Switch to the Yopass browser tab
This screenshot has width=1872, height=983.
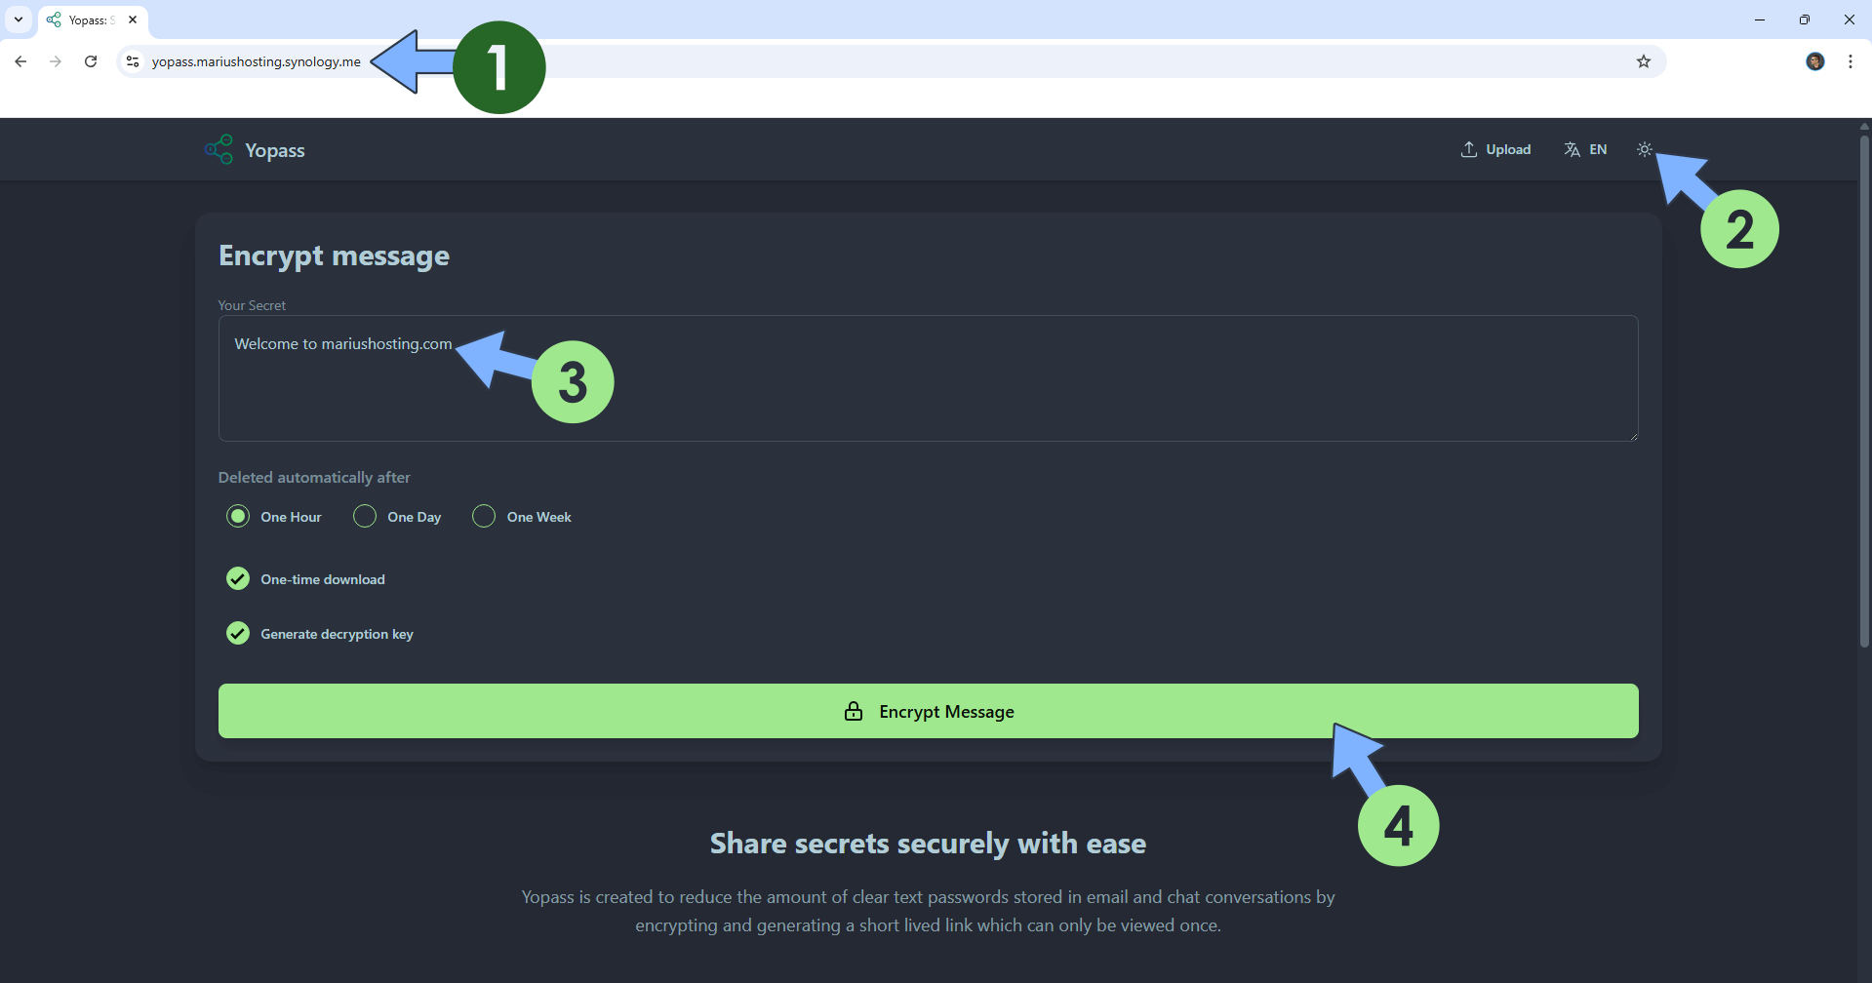[x=88, y=19]
